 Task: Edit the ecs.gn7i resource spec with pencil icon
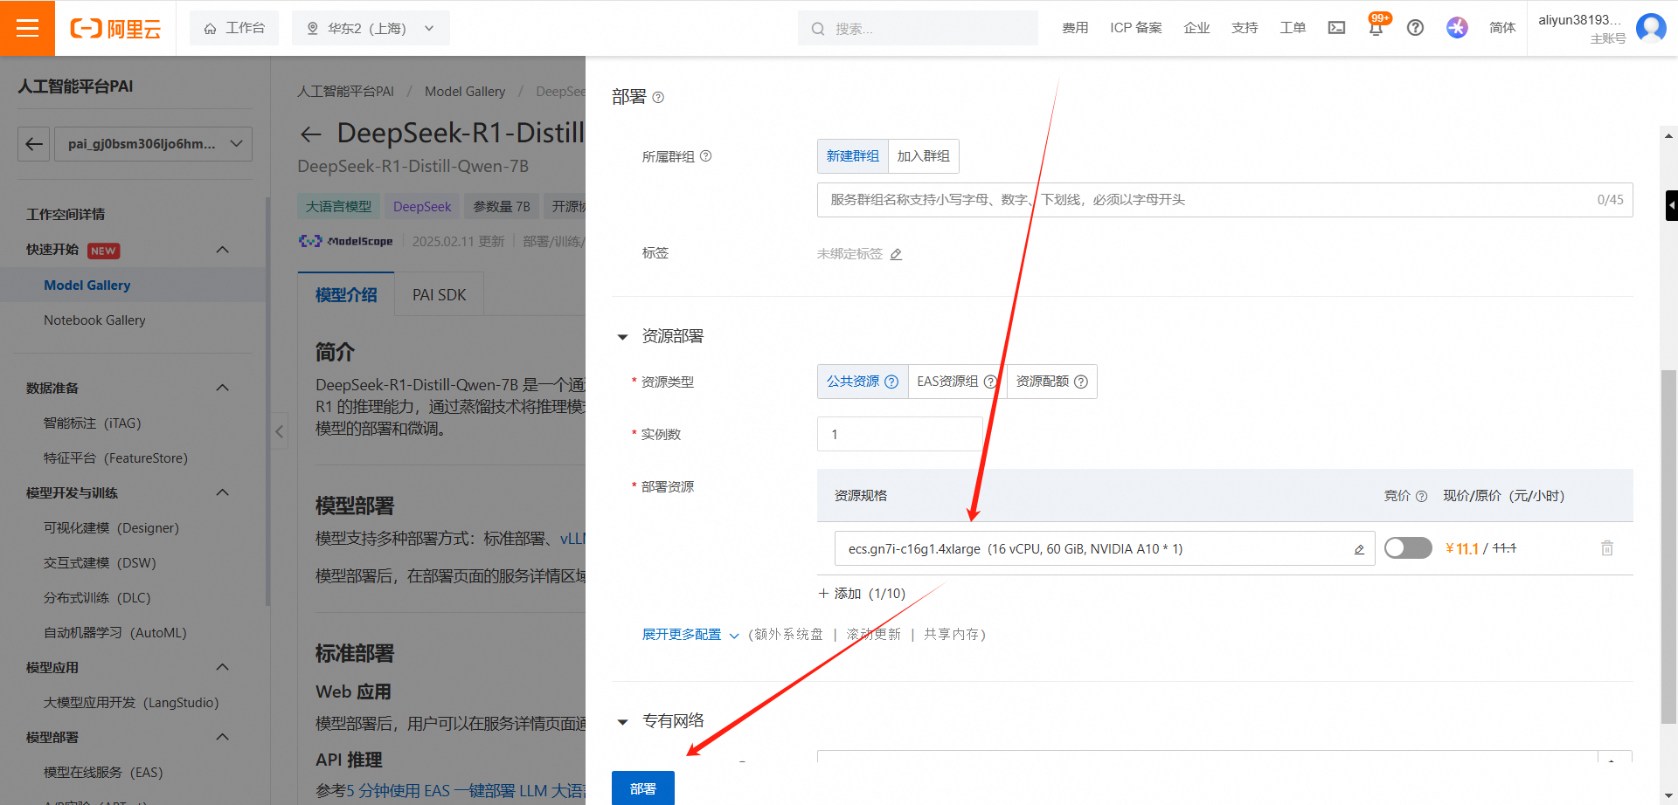tap(1359, 549)
